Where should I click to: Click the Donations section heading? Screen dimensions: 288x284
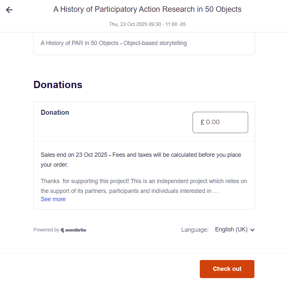(x=58, y=85)
